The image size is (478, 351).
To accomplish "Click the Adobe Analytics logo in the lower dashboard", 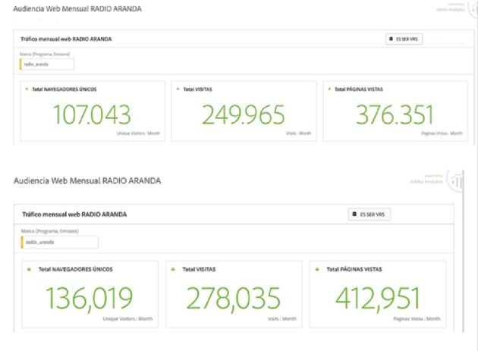I will point(454,181).
